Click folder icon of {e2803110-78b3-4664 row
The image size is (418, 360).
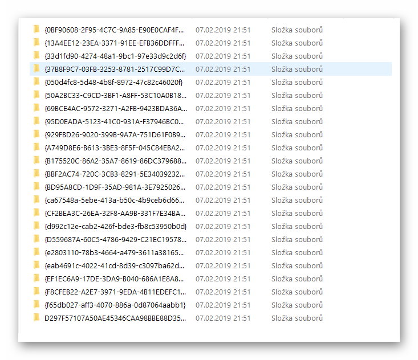36,252
